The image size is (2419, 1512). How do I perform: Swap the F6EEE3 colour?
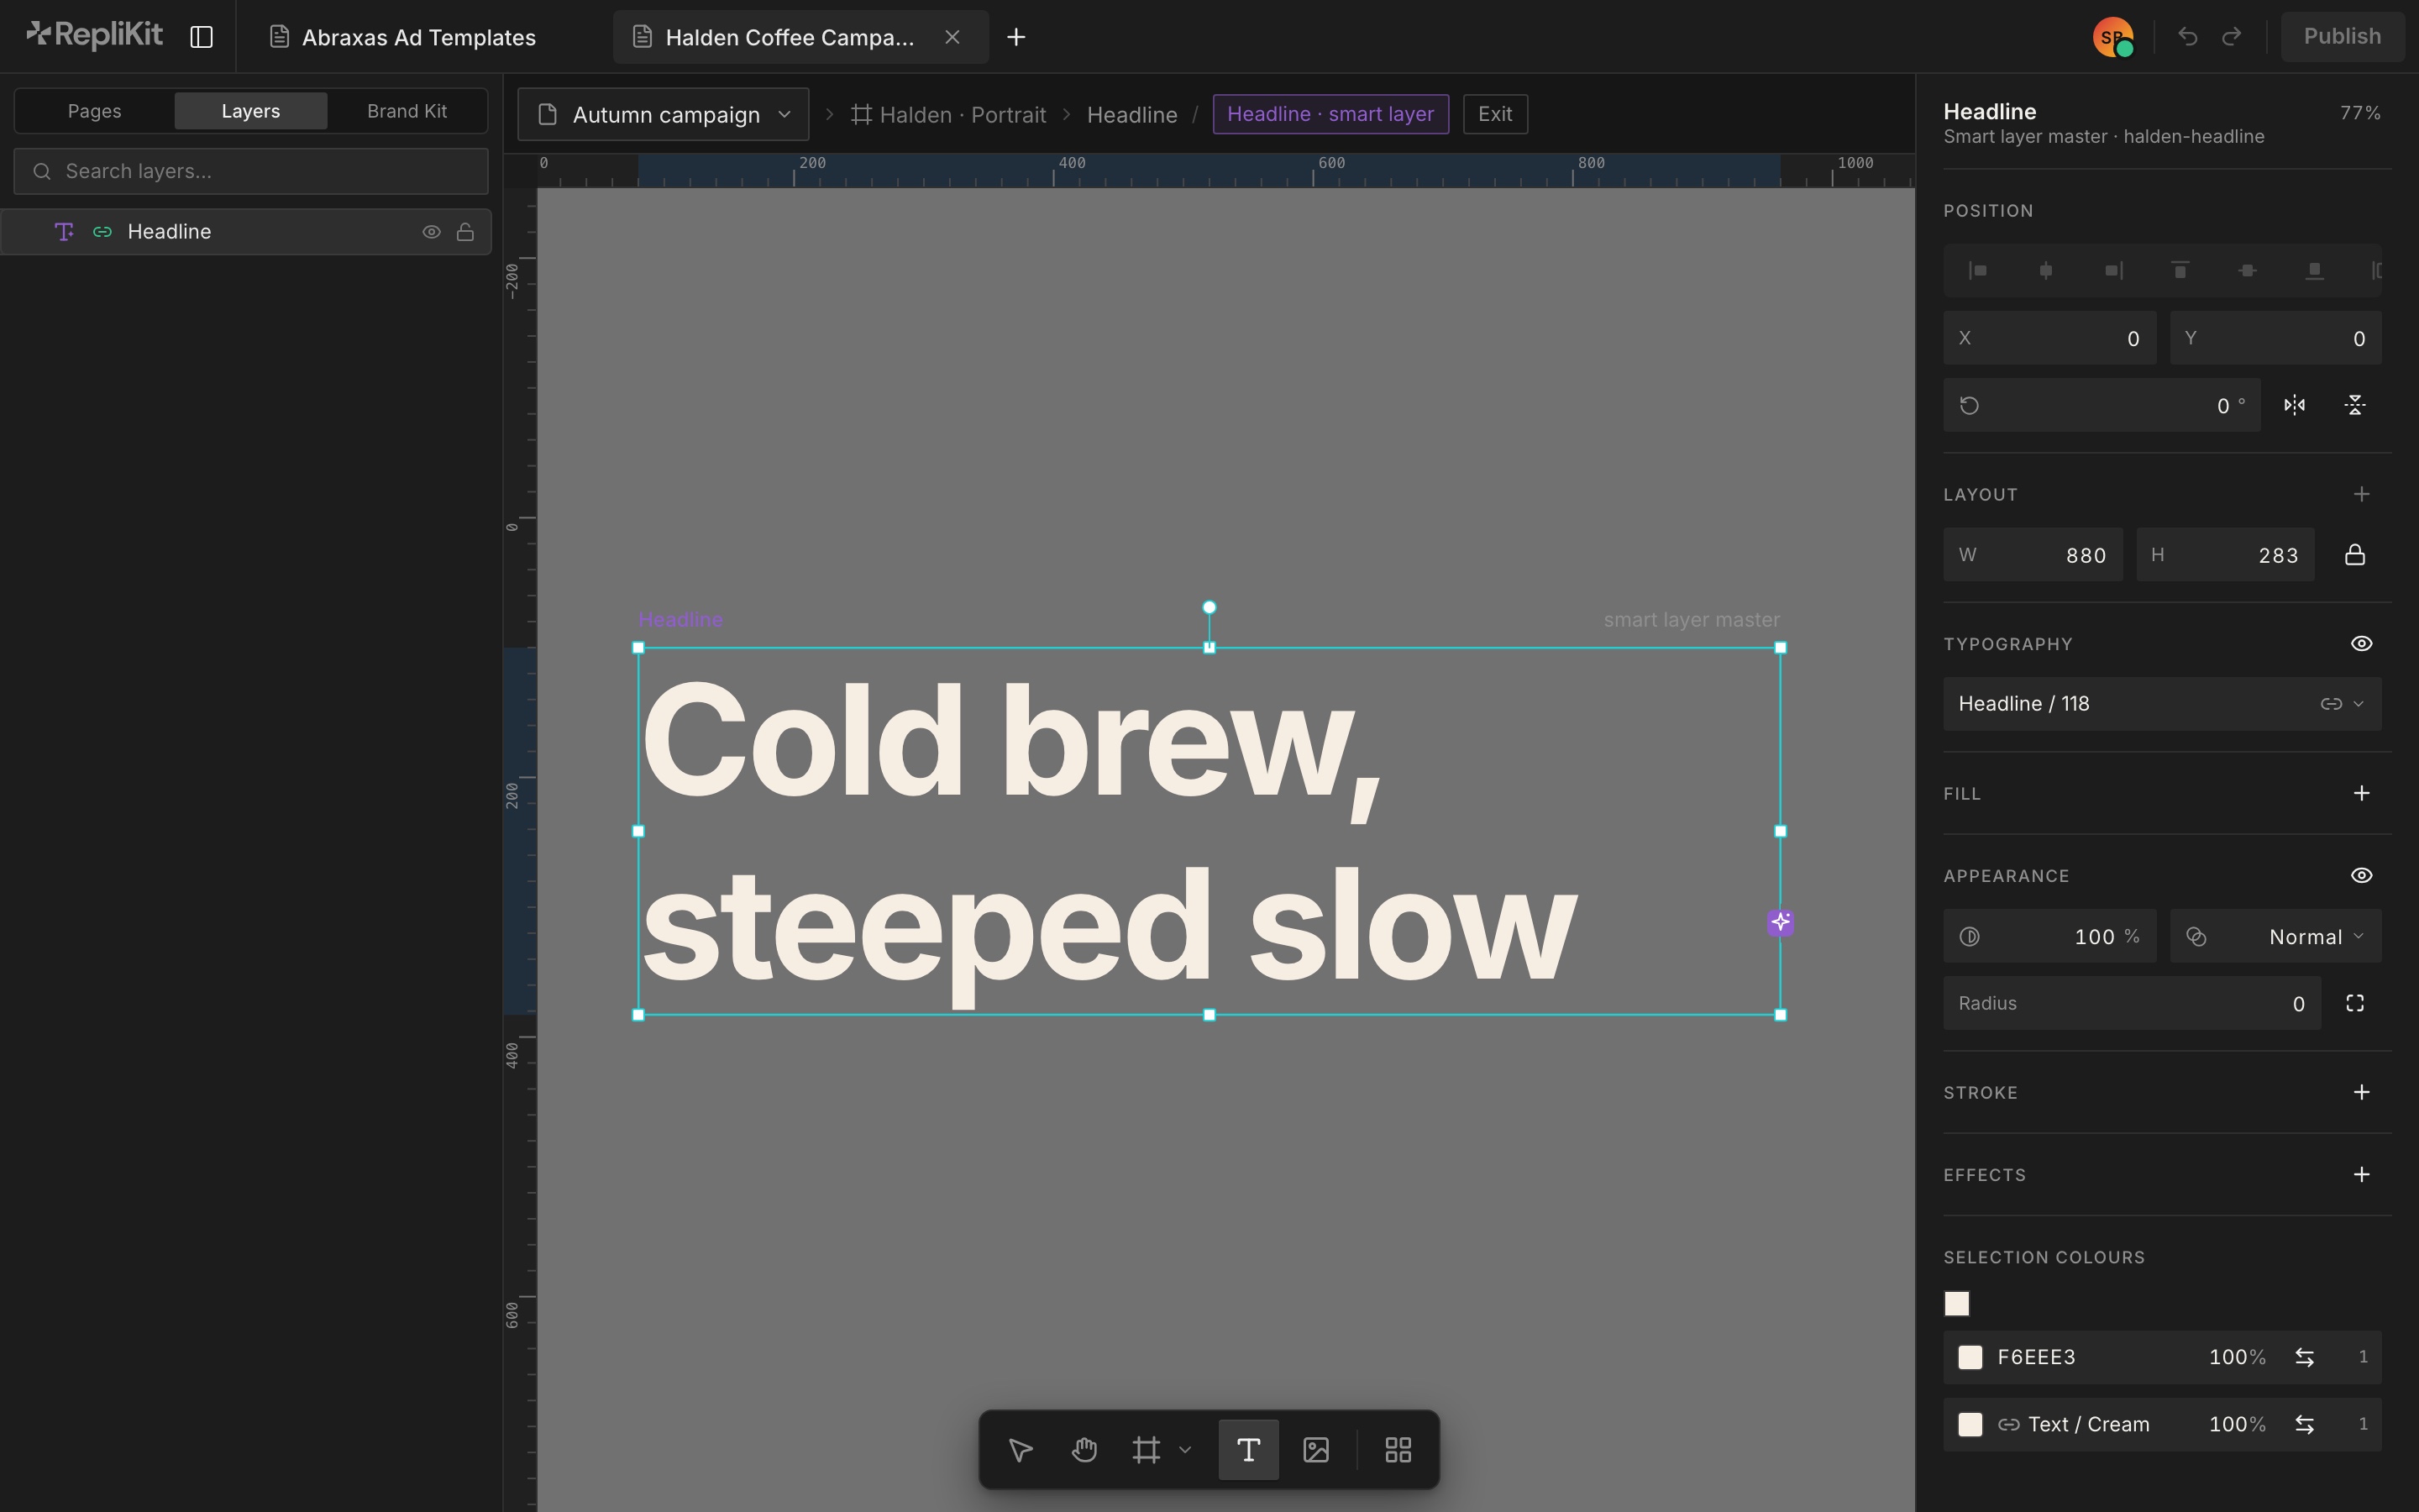coord(2304,1357)
